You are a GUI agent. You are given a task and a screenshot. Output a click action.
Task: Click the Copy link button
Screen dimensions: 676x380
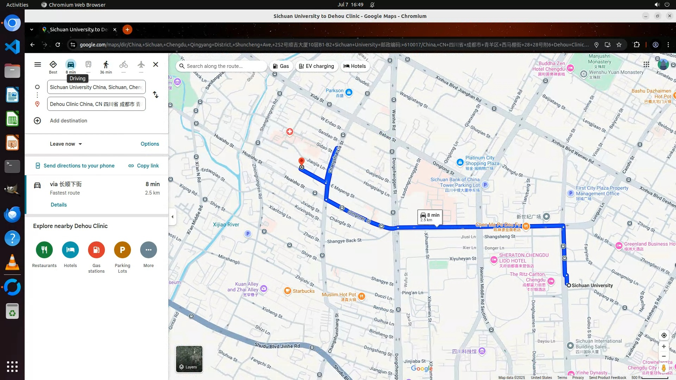[x=143, y=166]
